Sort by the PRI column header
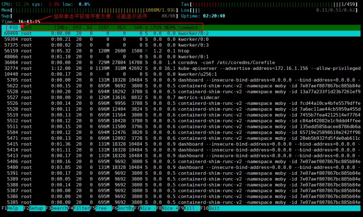 pos(77,28)
